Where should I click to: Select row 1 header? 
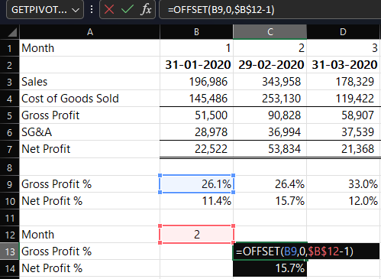click(x=9, y=48)
